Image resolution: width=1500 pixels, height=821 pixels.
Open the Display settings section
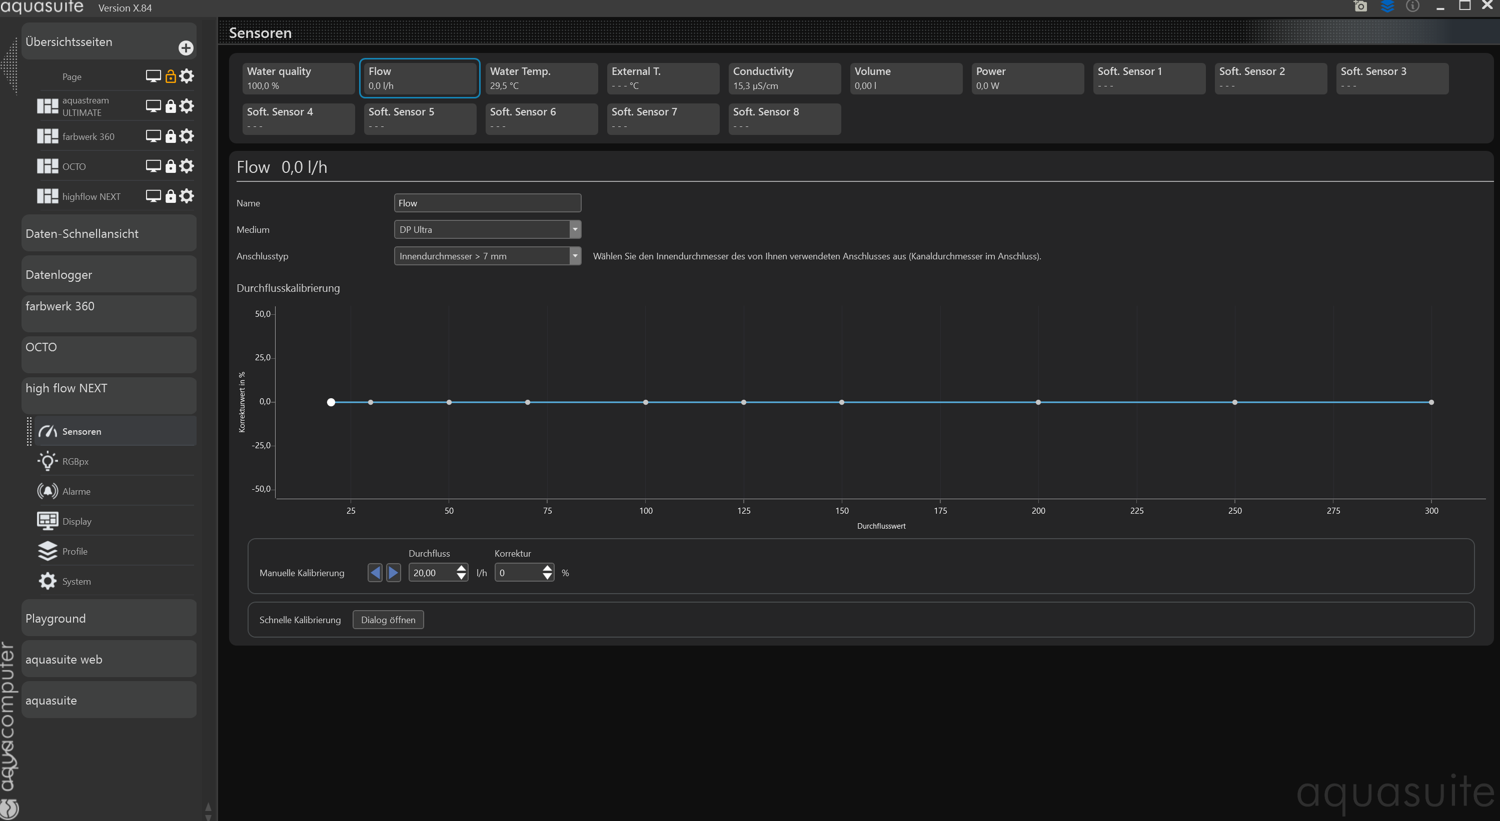77,521
